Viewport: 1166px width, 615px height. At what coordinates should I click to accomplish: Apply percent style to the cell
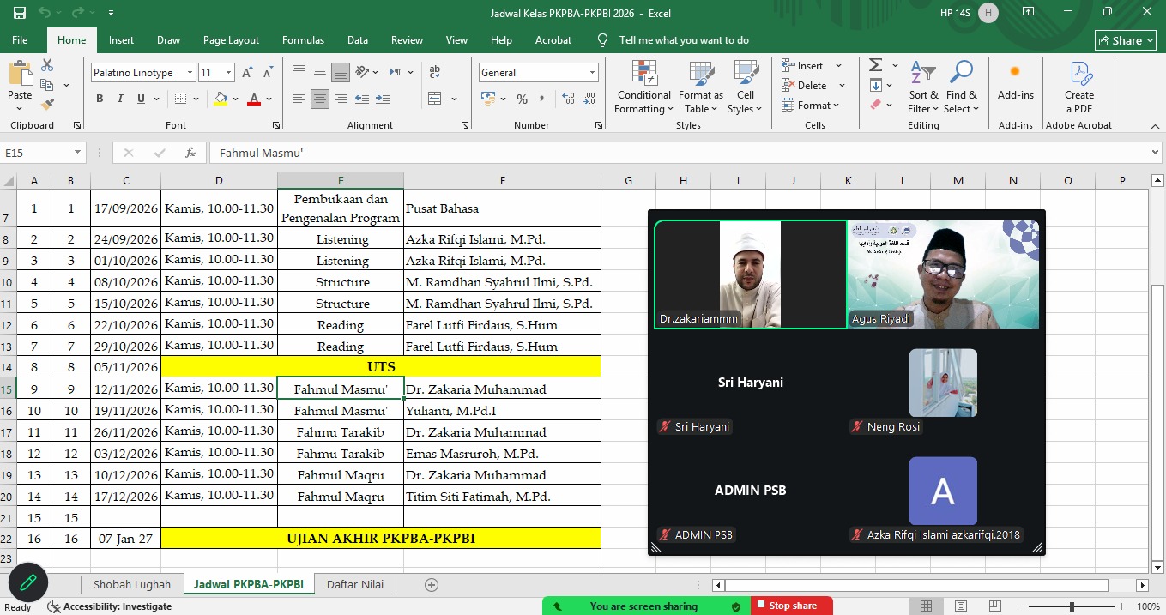[x=522, y=99]
